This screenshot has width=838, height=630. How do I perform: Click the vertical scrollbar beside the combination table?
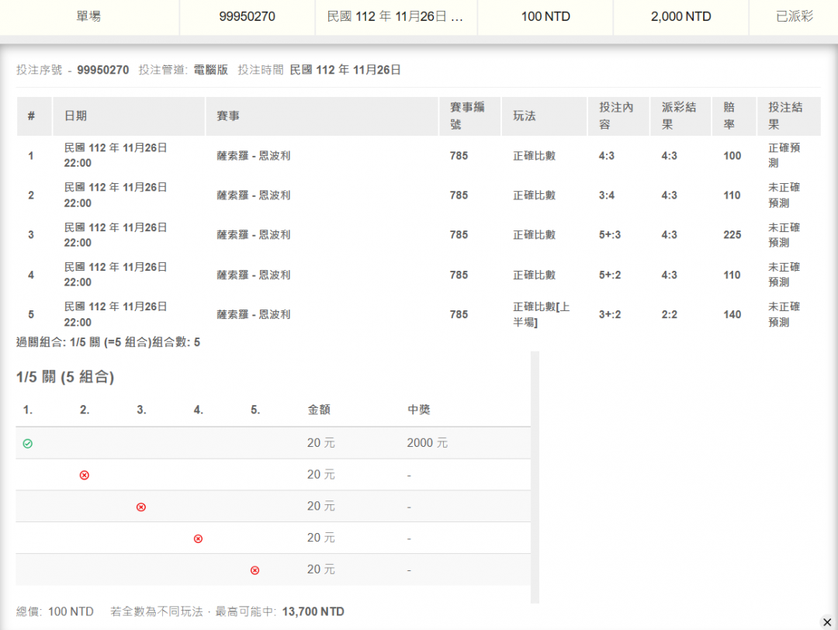click(535, 477)
